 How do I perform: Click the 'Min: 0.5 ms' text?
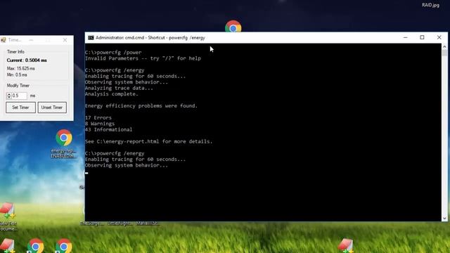17,75
